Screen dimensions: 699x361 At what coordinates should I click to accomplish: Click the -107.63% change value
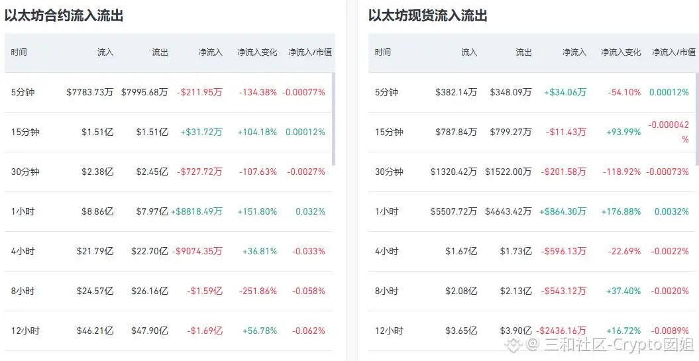point(258,172)
